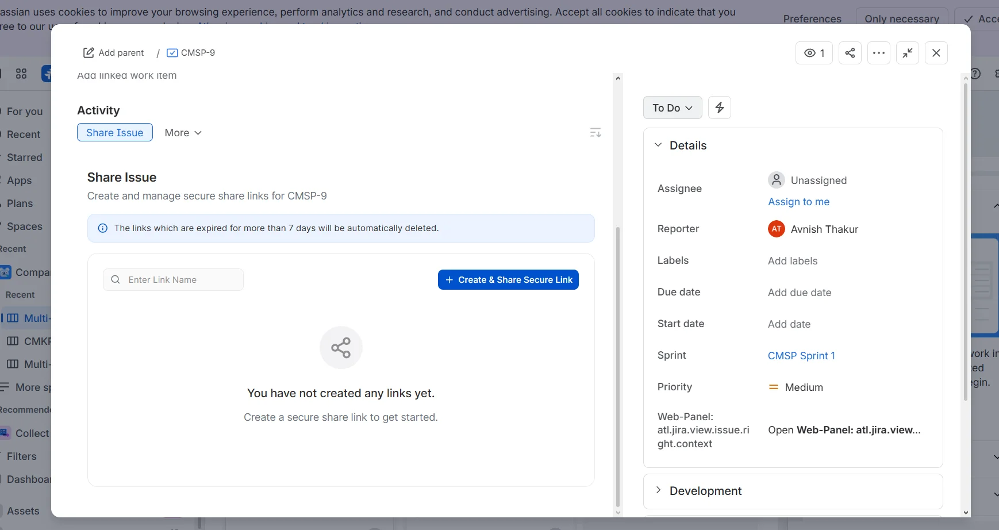
Task: Click the Assign to me link
Action: [798, 202]
